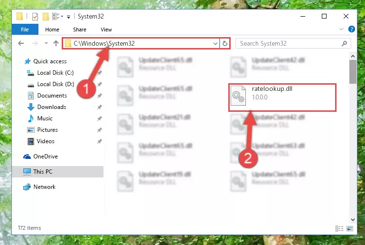
Task: Close the System32 window
Action: 346,16
